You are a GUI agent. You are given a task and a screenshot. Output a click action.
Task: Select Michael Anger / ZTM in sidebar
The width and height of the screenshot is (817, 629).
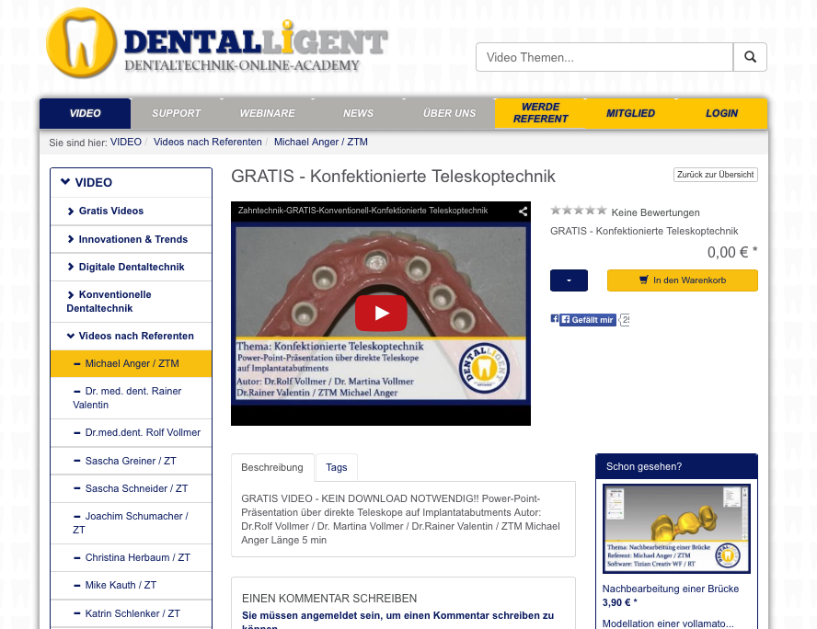coord(131,363)
